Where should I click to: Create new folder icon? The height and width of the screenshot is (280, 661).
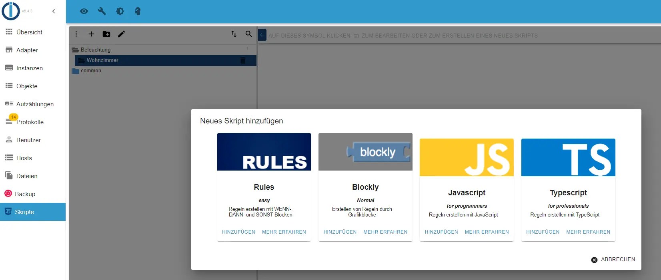coord(106,34)
